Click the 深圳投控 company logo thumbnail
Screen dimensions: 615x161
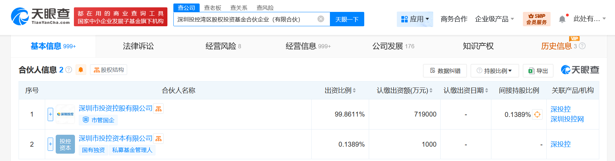coord(65,114)
